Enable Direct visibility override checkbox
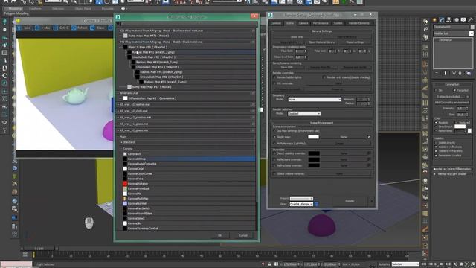The height and width of the screenshot is (268, 476). 274,153
